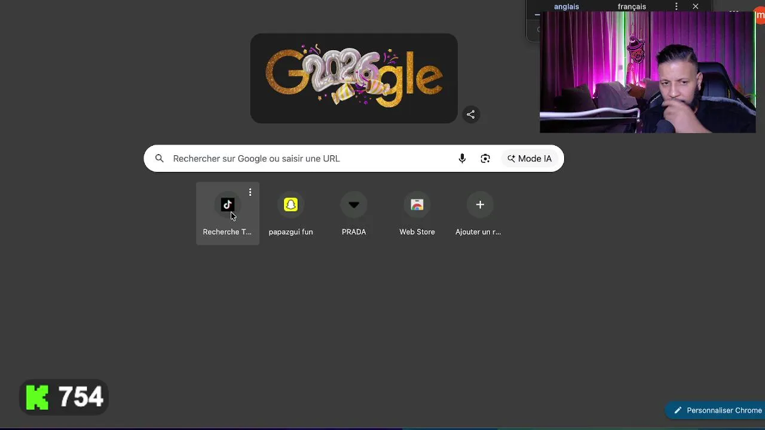Click the webcam overlay video
Viewport: 765px width, 430px height.
coord(647,72)
